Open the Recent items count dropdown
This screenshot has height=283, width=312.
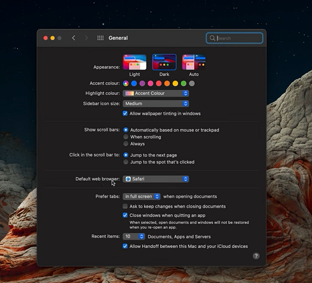pos(135,237)
